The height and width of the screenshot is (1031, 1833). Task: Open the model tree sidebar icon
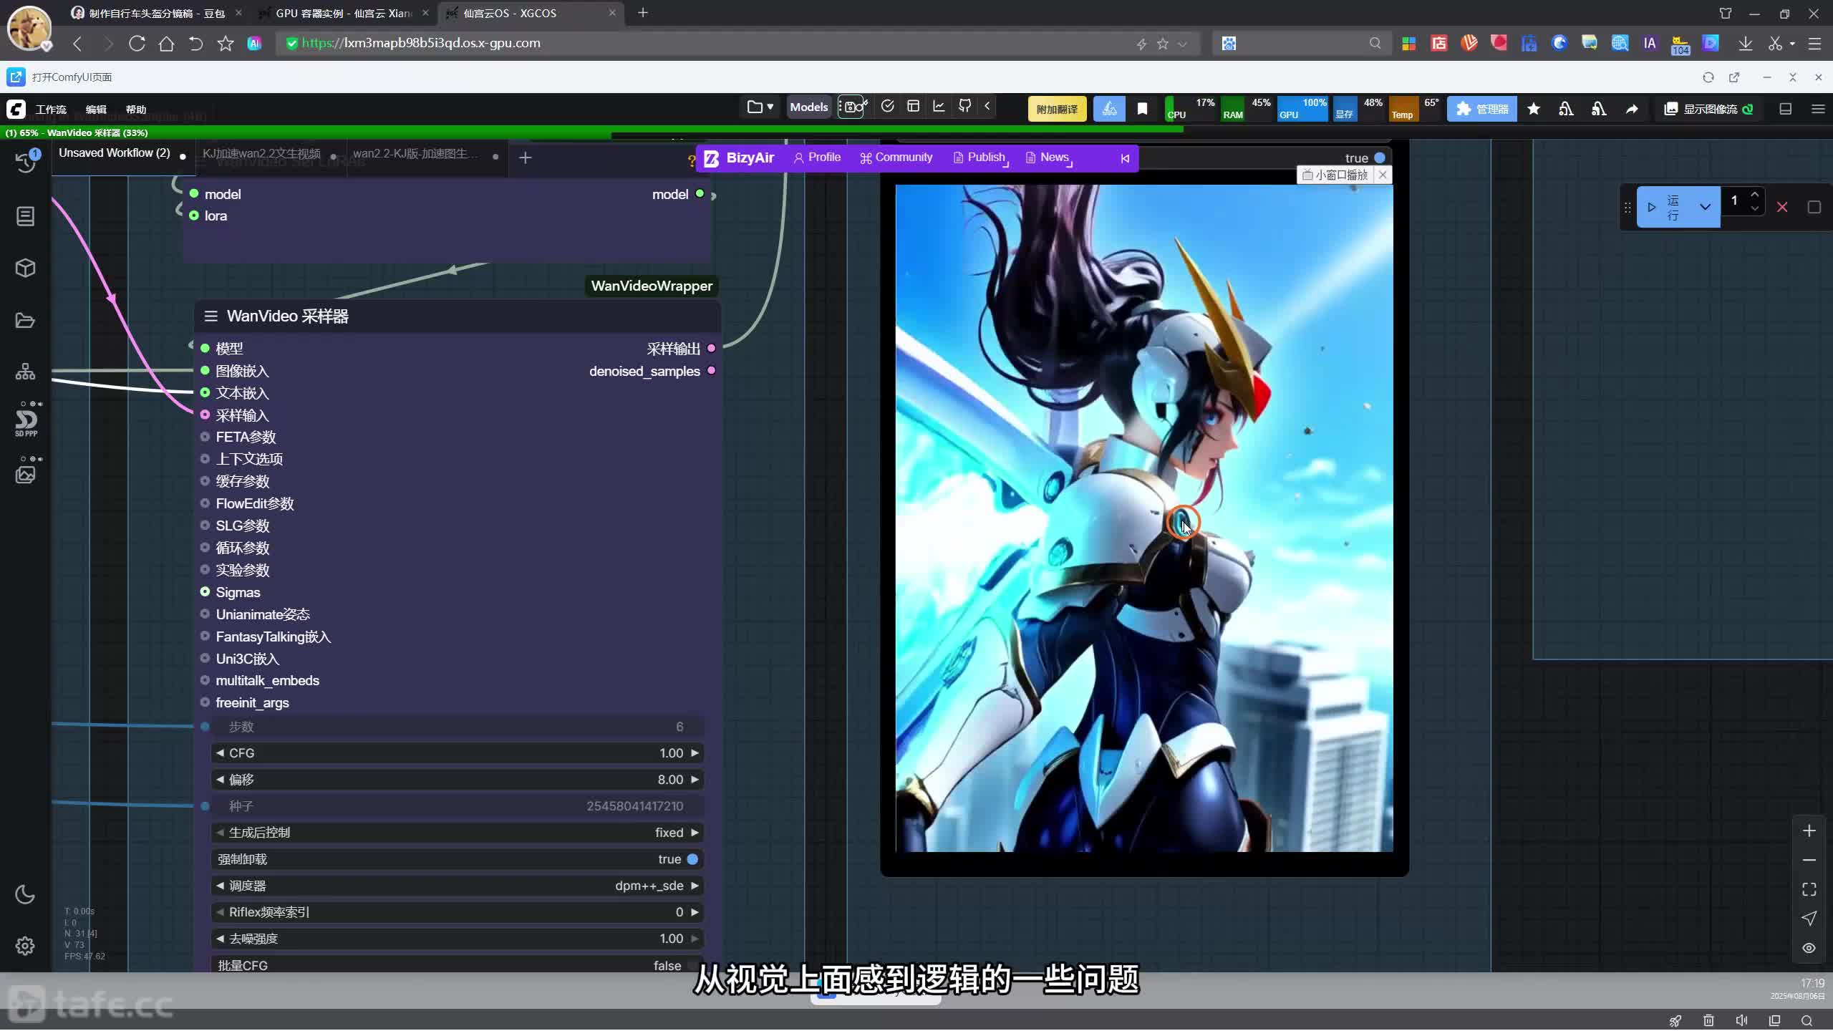(x=26, y=372)
